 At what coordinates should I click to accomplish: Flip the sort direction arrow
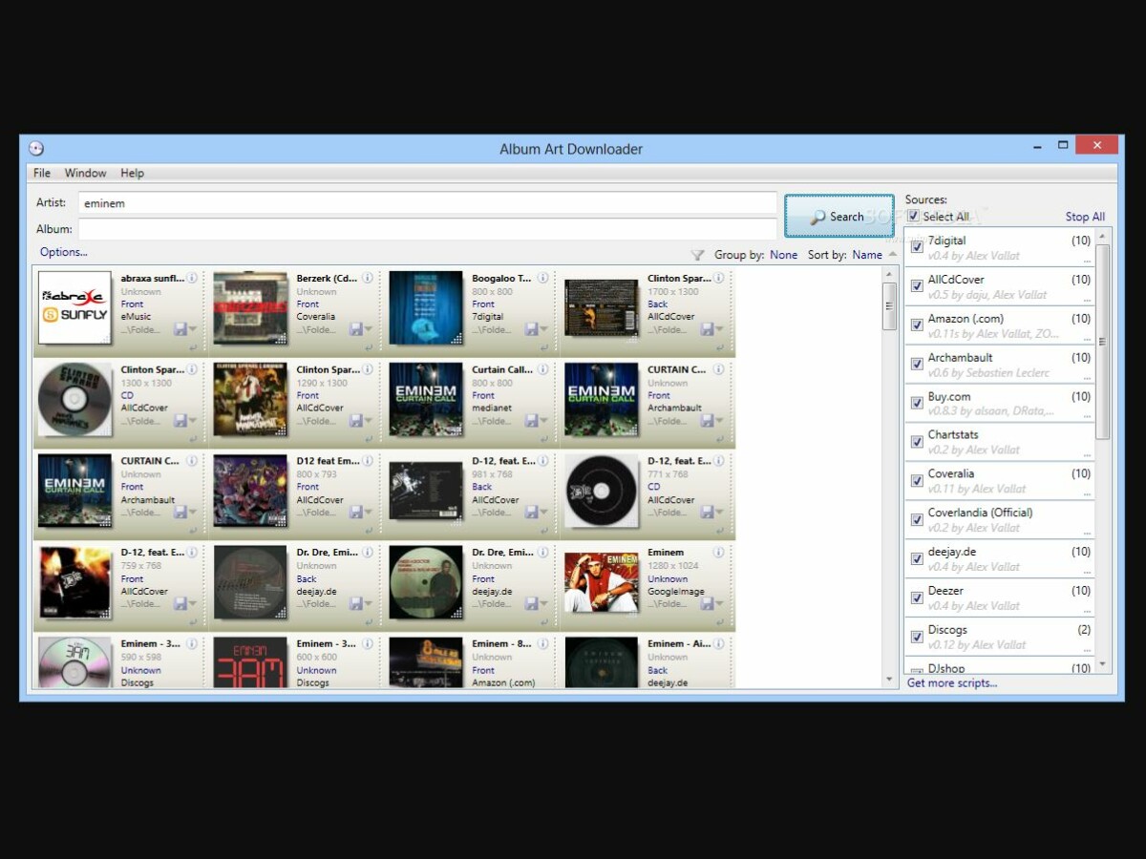click(x=893, y=255)
